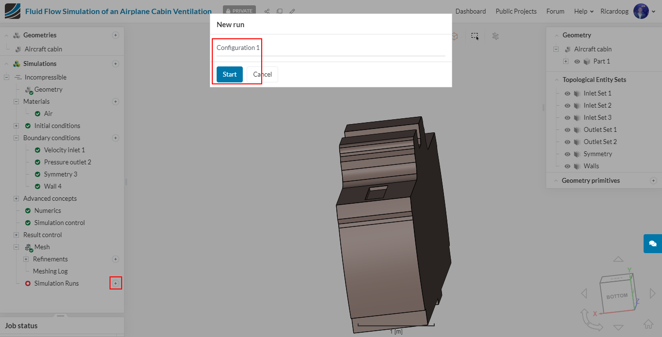
Task: Expand the Initial conditions node
Action: coord(16,126)
